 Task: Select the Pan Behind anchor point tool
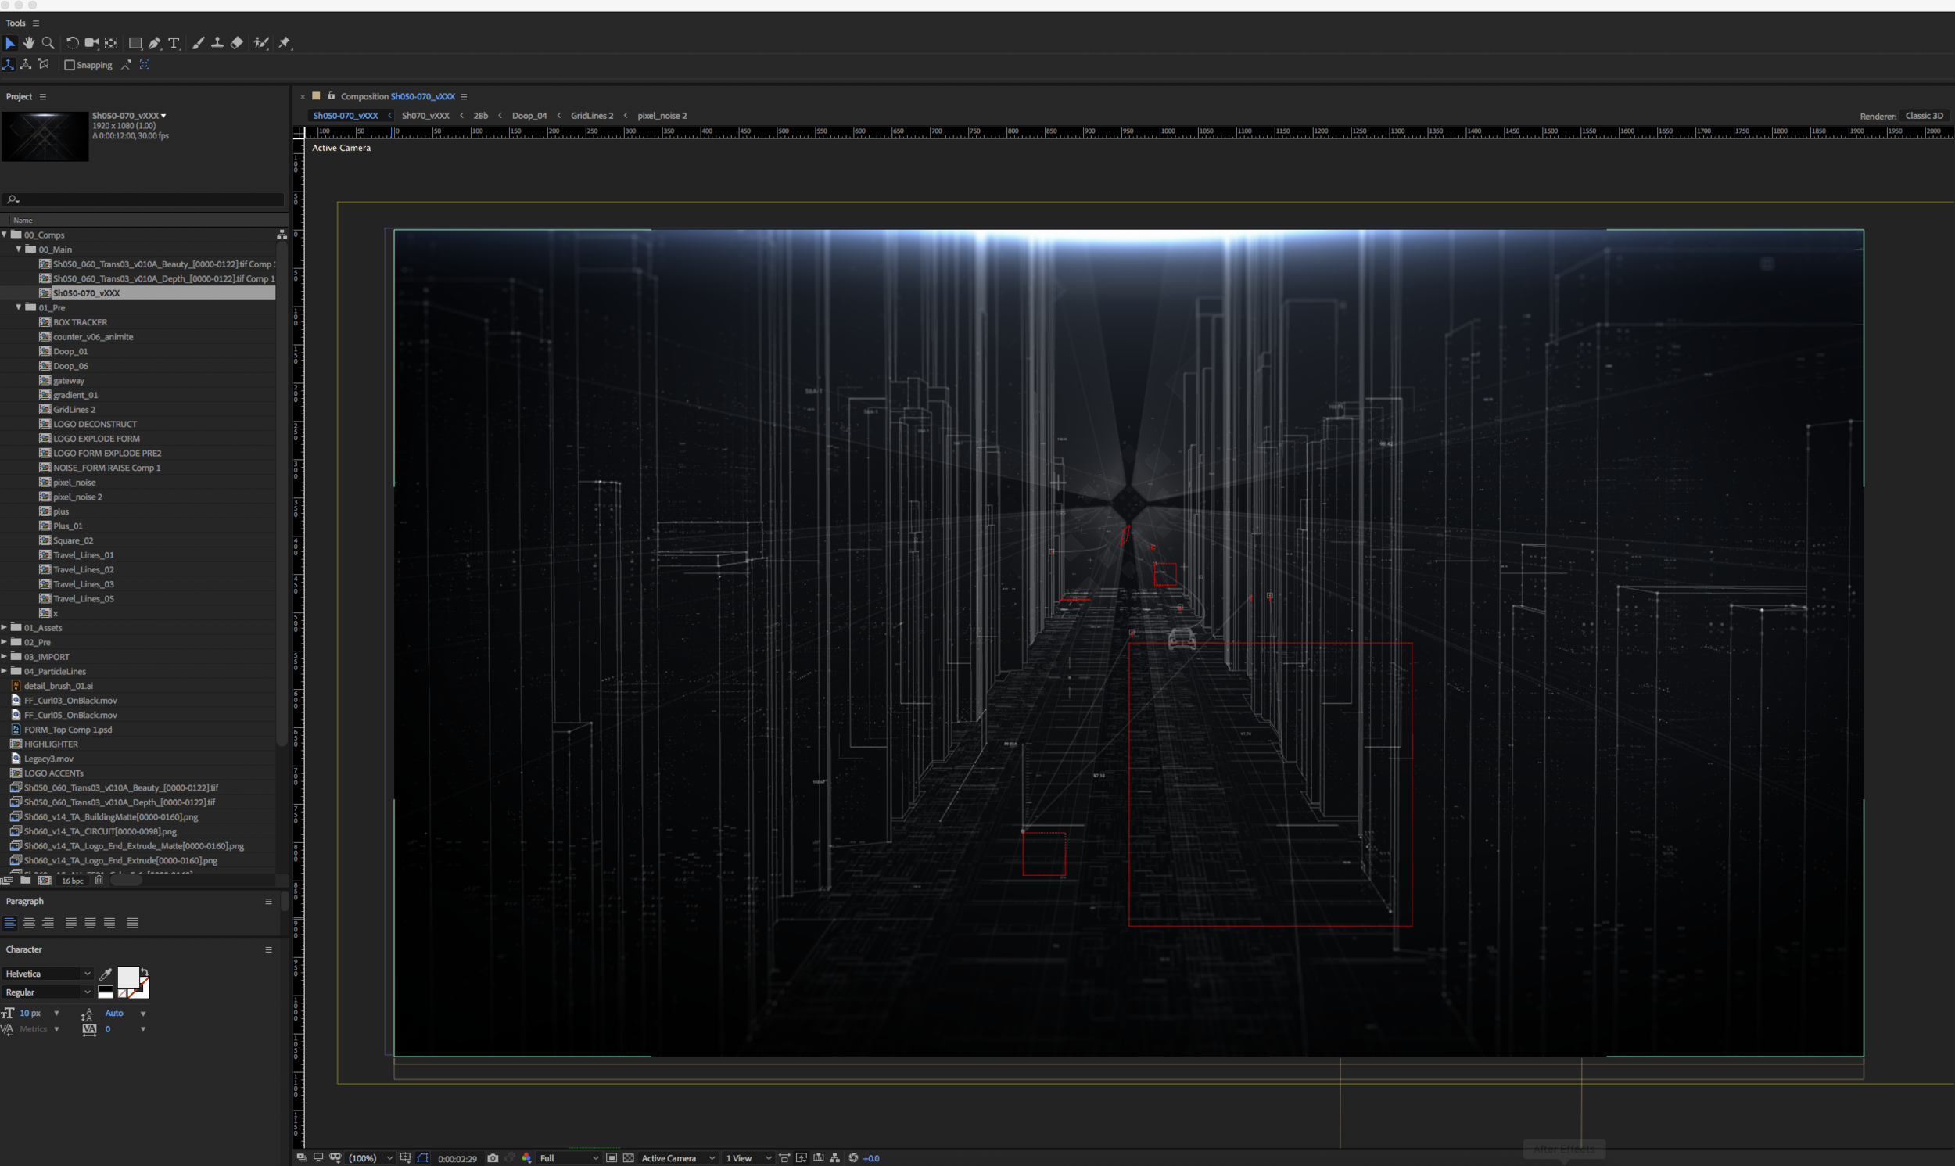tap(112, 43)
